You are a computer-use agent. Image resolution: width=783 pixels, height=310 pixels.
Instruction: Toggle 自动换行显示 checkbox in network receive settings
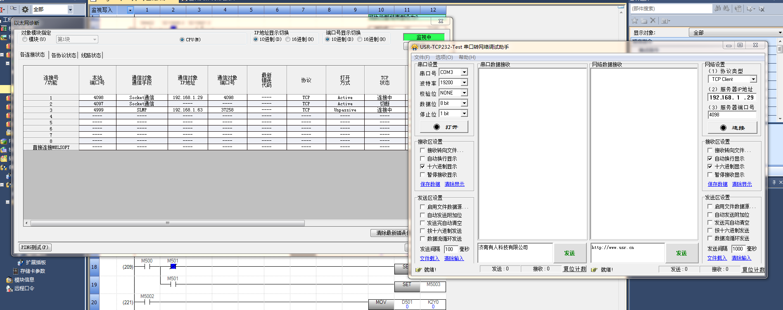[710, 159]
